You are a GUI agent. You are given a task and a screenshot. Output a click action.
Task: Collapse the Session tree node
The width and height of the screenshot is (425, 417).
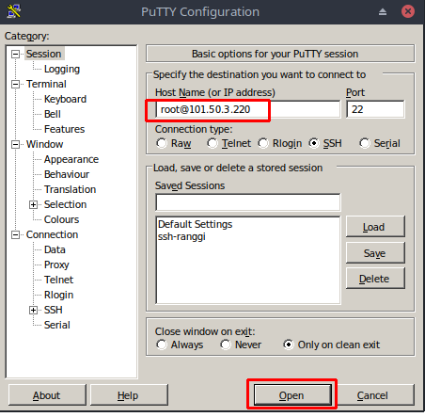[15, 54]
